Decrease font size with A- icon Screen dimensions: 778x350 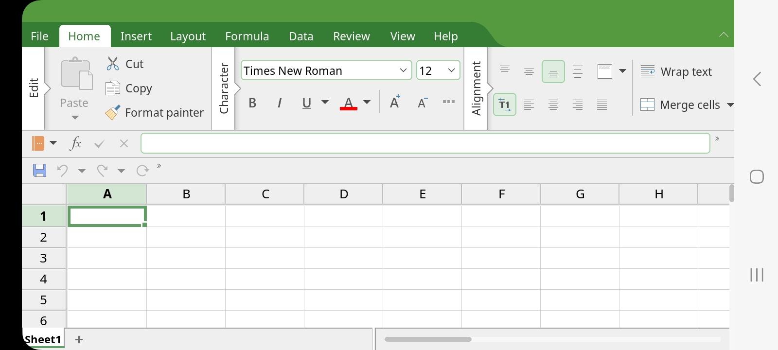[x=423, y=103]
